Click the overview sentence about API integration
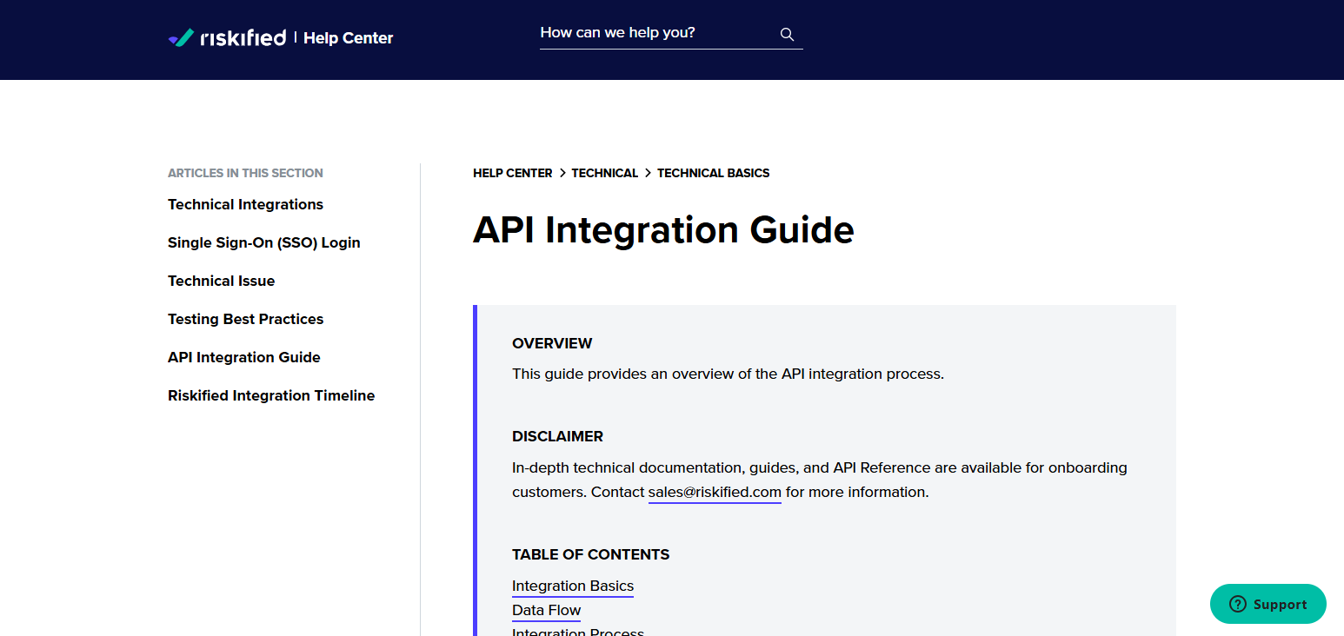The image size is (1344, 636). point(728,374)
